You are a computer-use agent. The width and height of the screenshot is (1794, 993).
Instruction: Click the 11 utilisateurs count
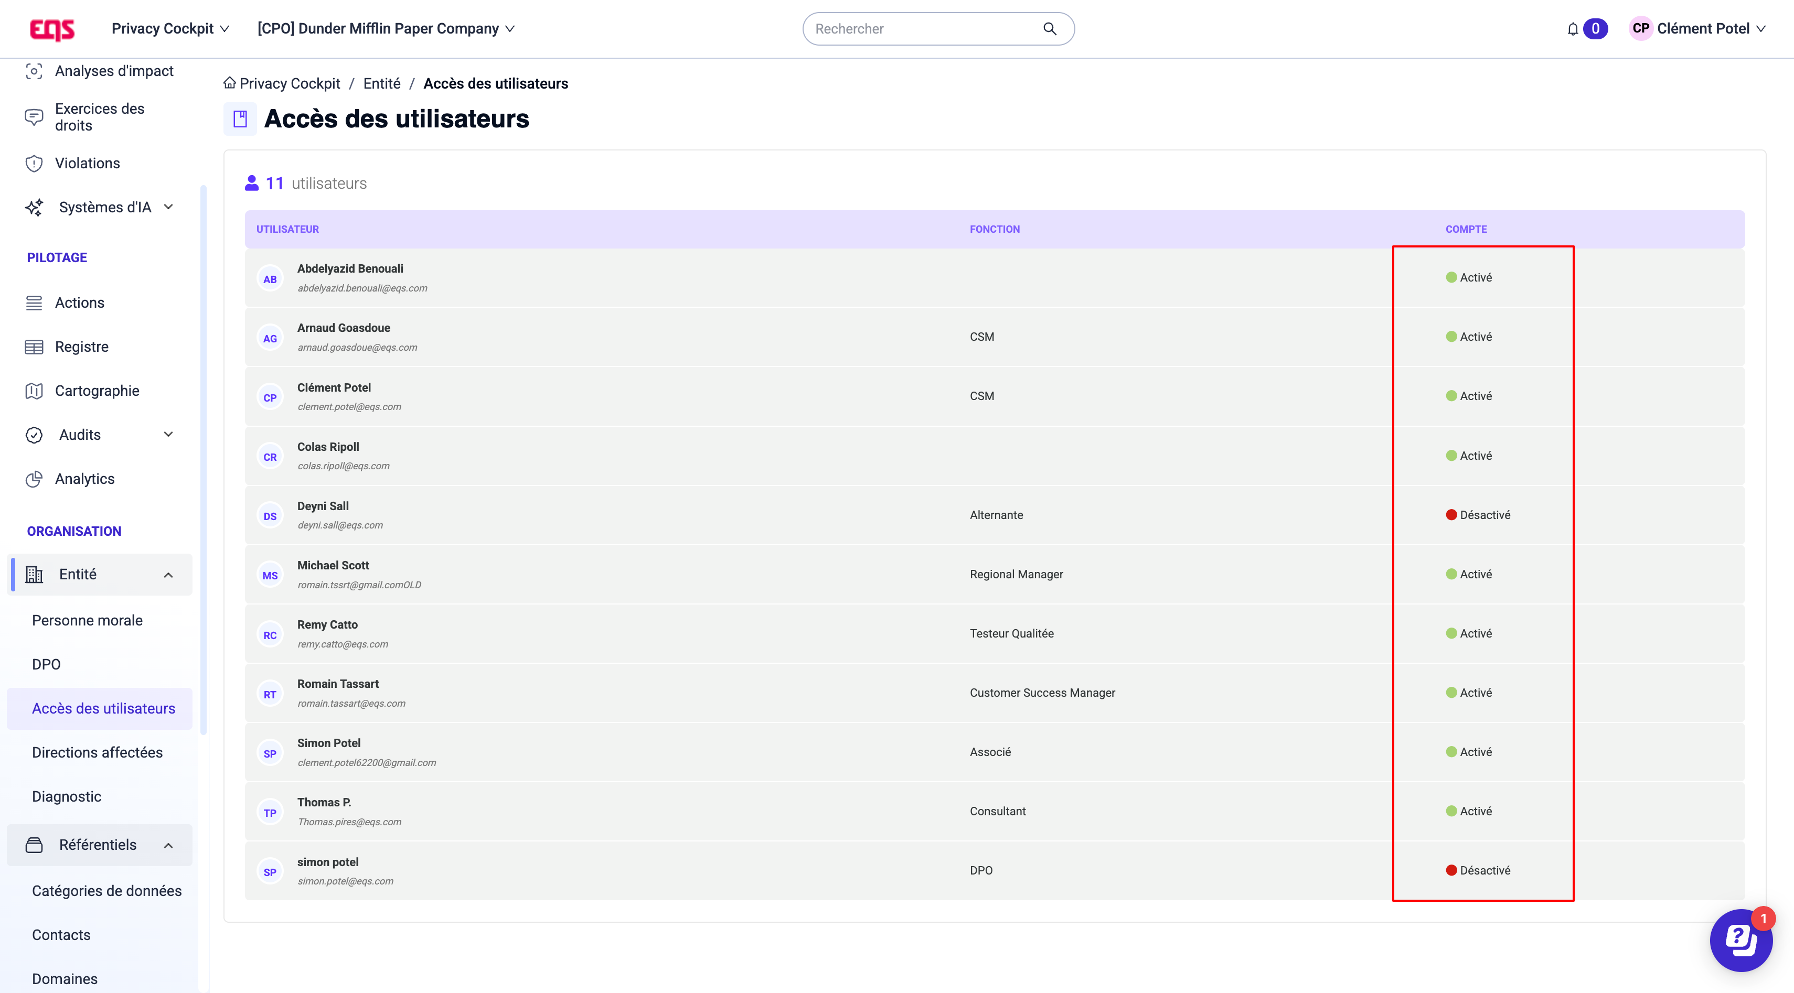[306, 184]
